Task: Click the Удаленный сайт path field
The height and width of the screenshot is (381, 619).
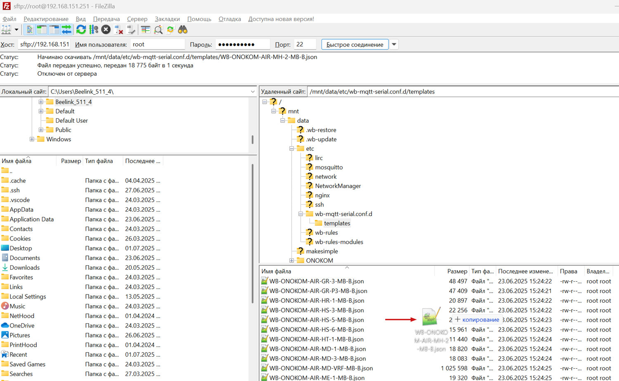Action: point(463,92)
